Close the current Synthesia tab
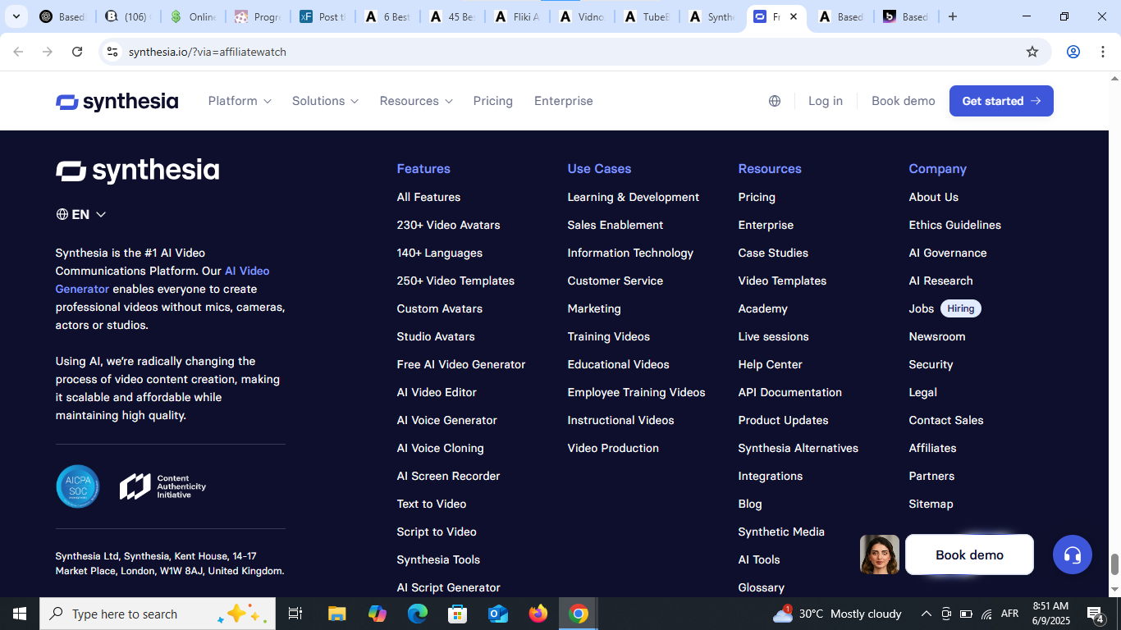 coord(793,16)
